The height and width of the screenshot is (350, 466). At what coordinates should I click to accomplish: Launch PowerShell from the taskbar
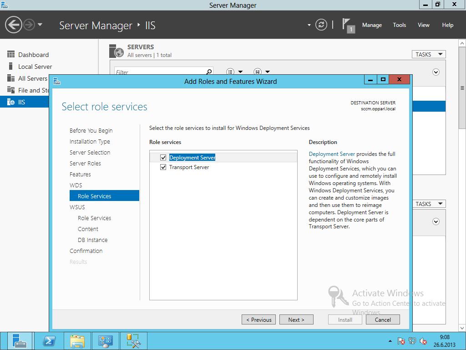(49, 341)
